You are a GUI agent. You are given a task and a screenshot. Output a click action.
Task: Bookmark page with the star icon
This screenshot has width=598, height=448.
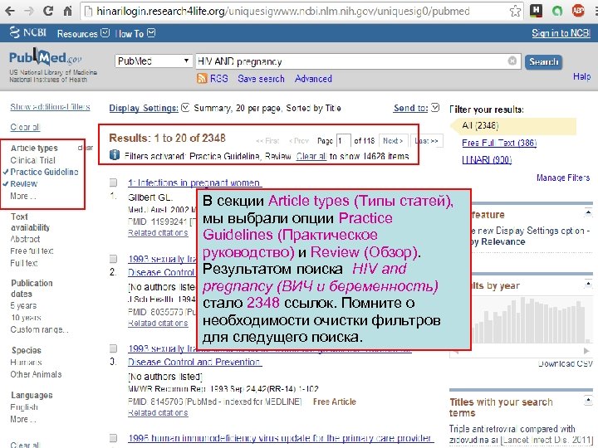click(515, 11)
